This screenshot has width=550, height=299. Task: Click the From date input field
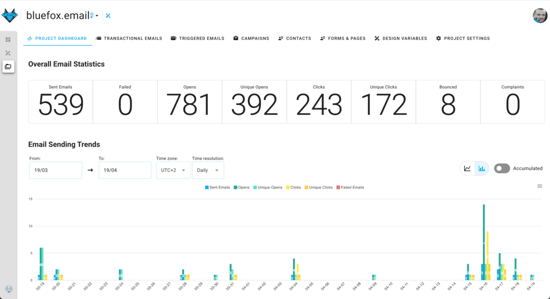click(x=55, y=170)
